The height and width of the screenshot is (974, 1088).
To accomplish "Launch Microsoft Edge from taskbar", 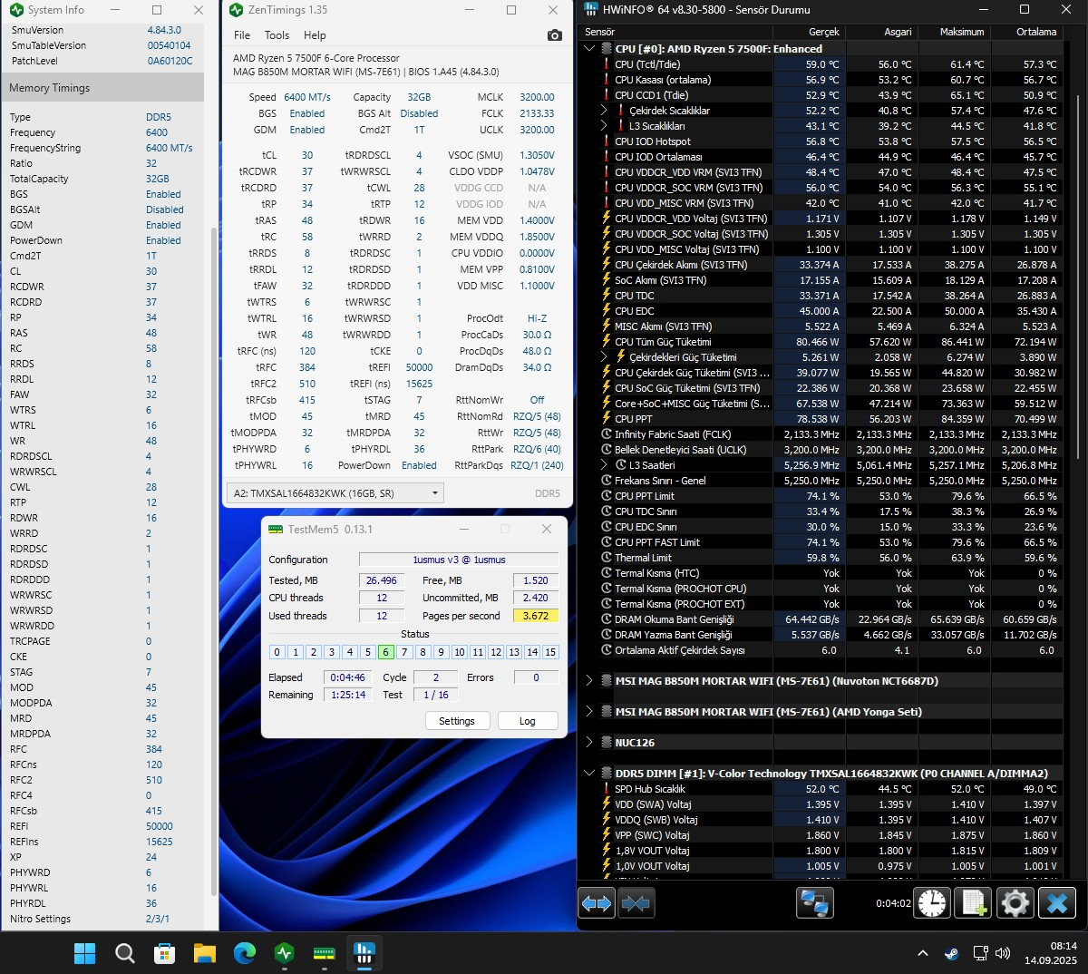I will (x=245, y=953).
